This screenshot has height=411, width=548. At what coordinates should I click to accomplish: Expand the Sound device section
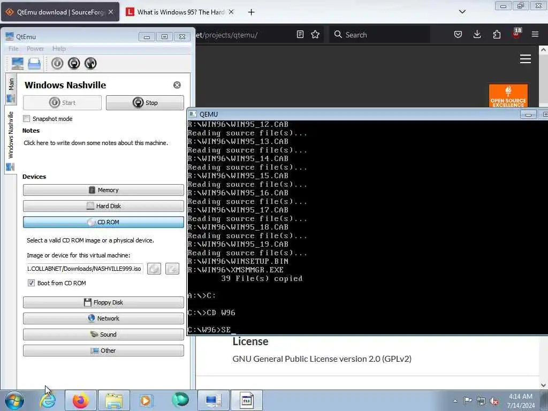(x=103, y=334)
